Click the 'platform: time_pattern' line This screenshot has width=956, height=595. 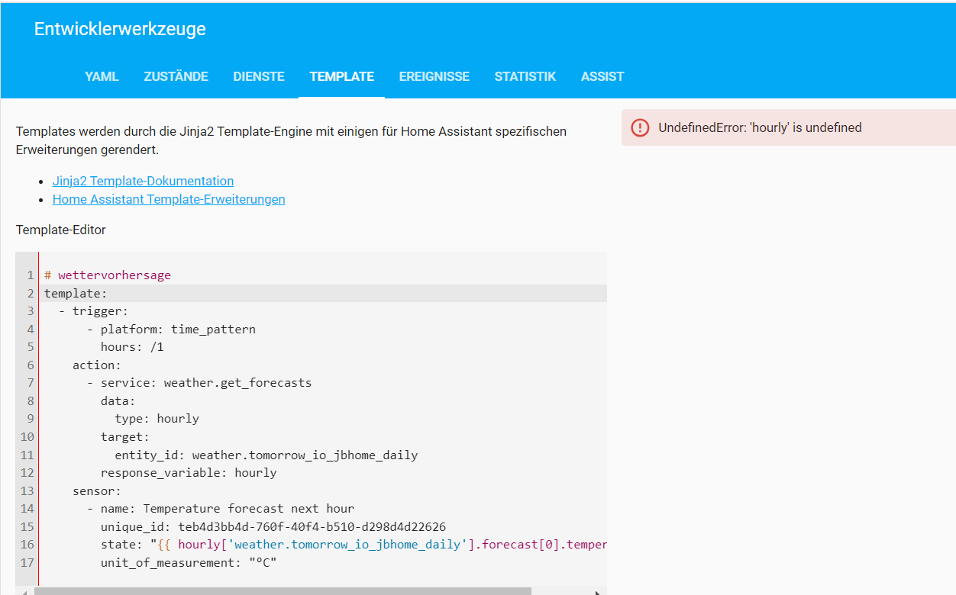tap(171, 330)
